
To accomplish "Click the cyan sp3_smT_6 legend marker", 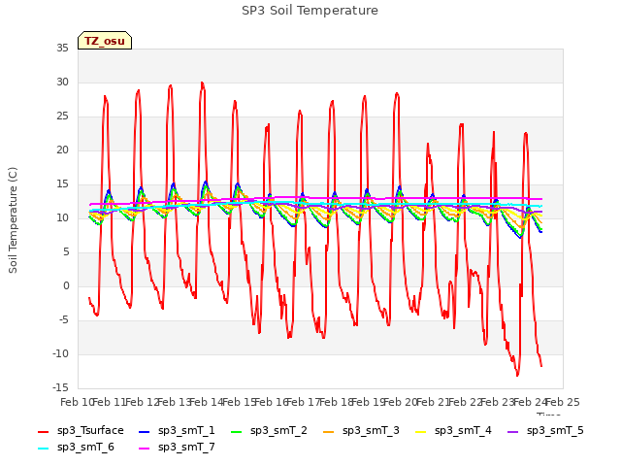I will tap(43, 449).
